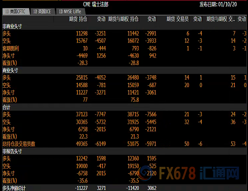Click the change value -5445

click(x=151, y=122)
